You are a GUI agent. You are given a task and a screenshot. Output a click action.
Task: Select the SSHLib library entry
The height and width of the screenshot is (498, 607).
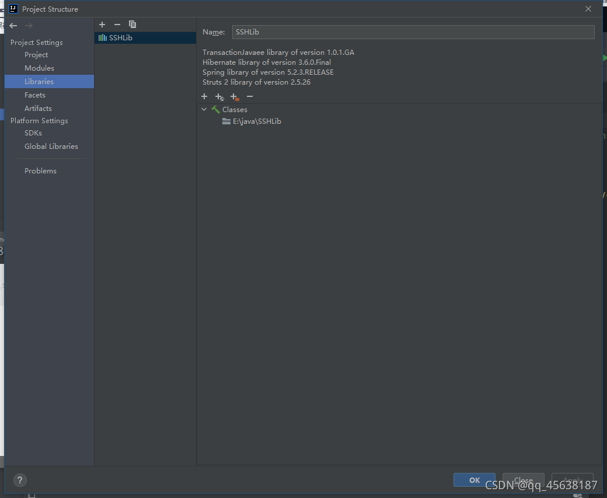[145, 37]
